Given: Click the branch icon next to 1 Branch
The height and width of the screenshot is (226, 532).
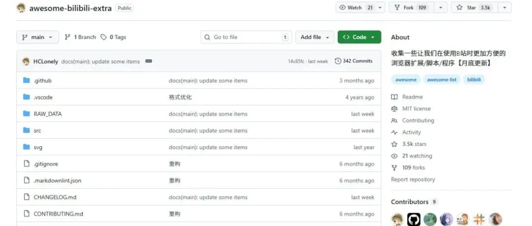Looking at the screenshot, I should pos(67,37).
